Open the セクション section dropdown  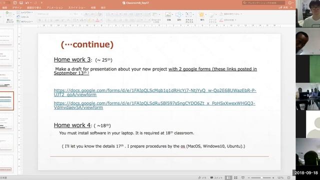24,21
